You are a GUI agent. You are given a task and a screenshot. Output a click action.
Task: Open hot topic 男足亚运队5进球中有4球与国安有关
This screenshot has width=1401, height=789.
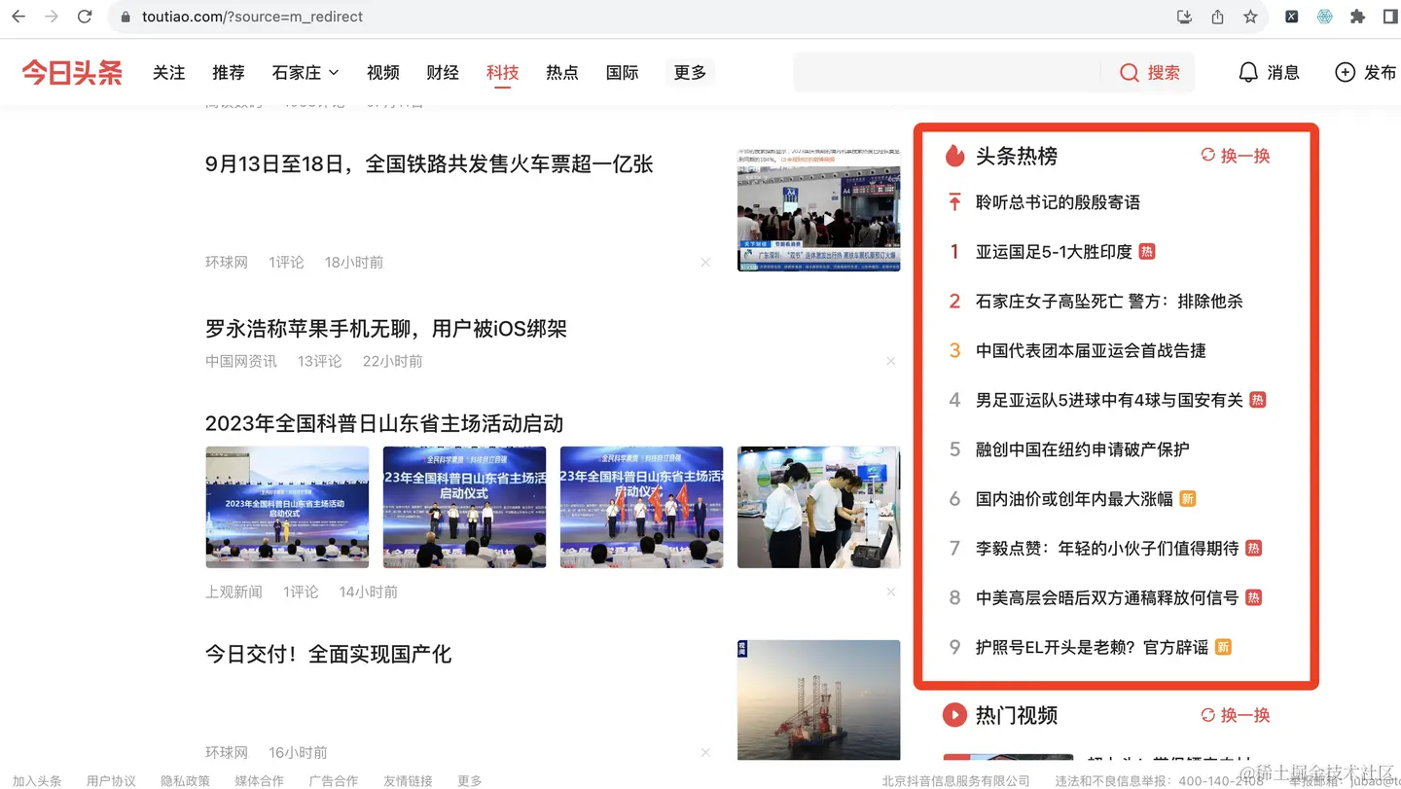click(1109, 400)
